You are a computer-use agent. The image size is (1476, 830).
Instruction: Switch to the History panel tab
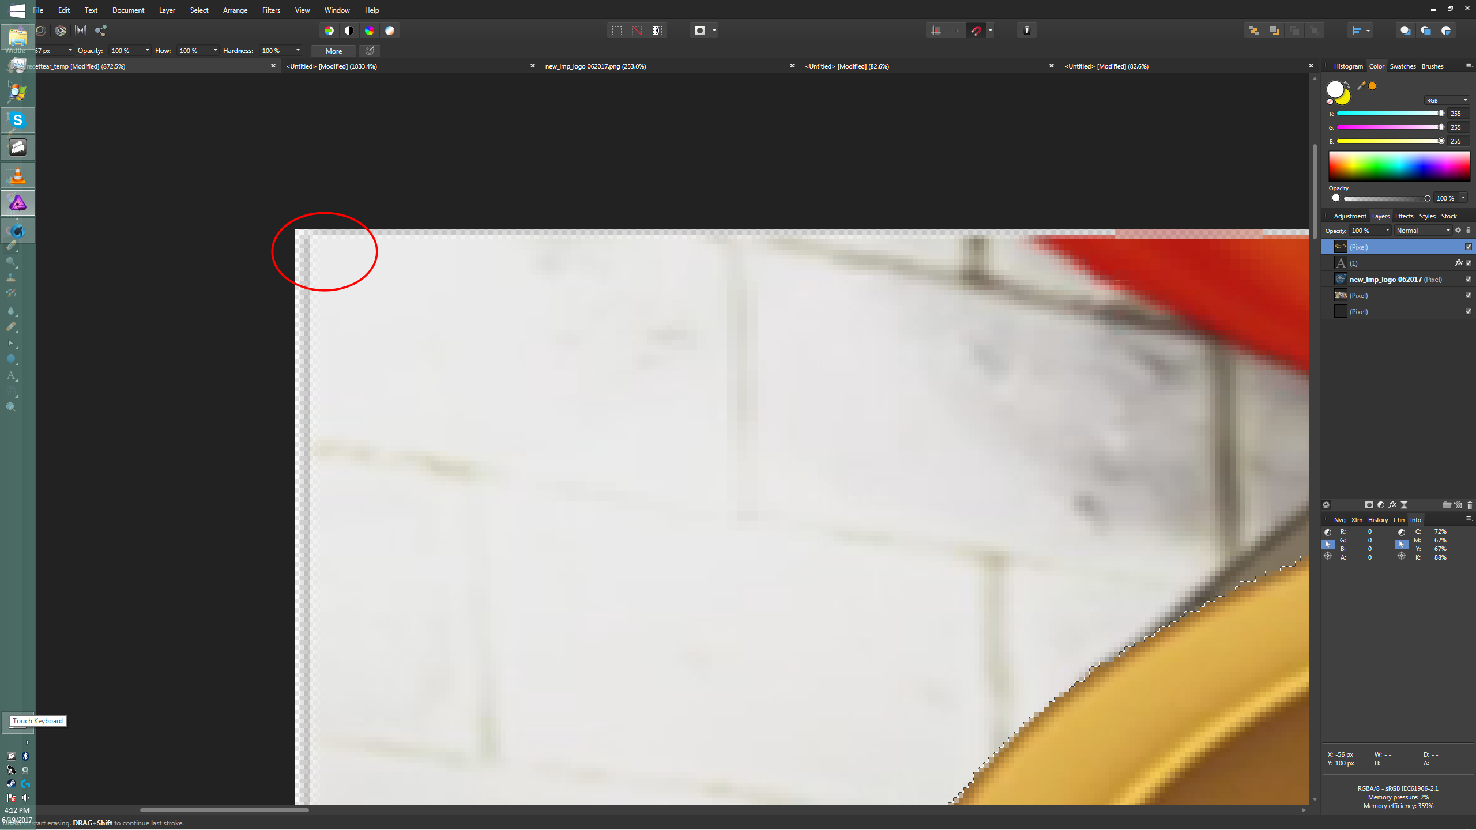1378,520
